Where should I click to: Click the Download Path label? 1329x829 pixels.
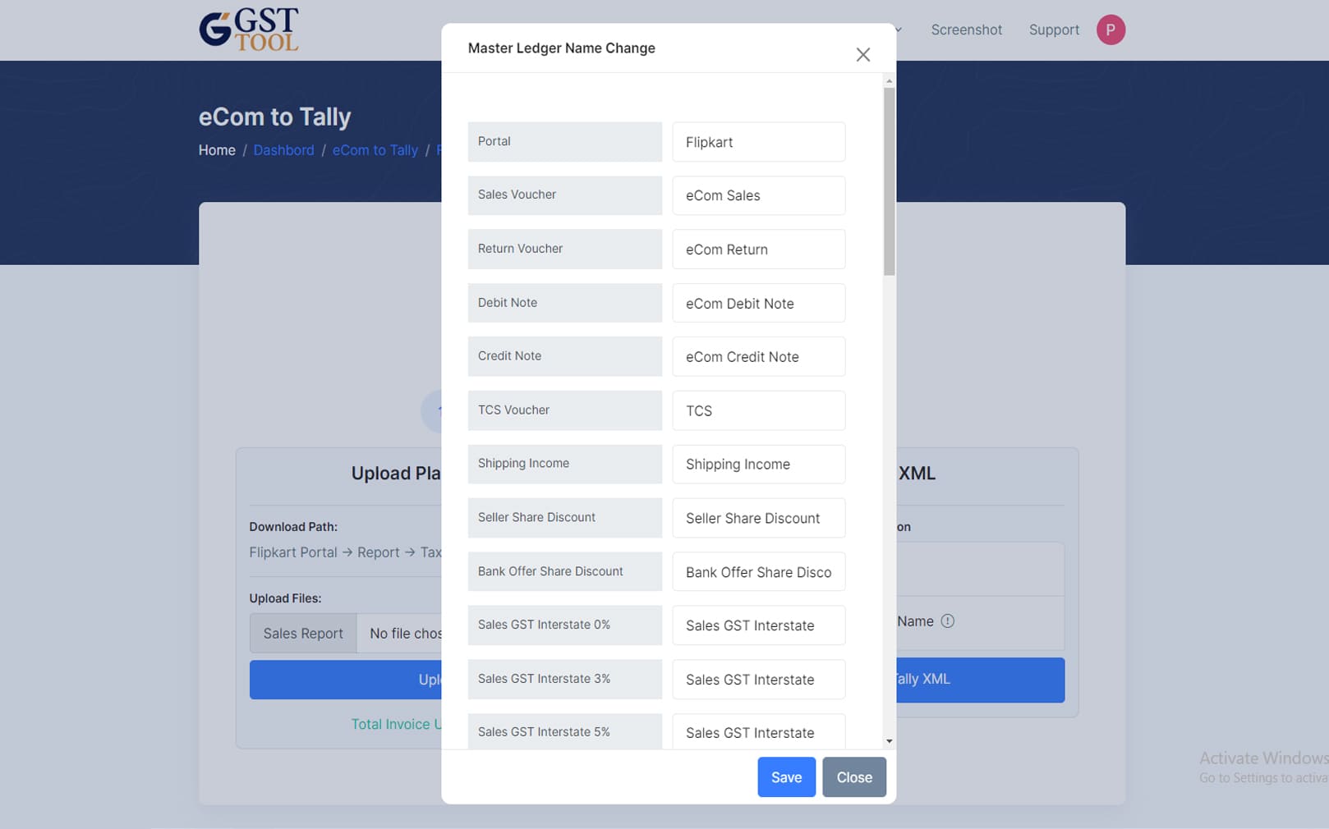293,527
